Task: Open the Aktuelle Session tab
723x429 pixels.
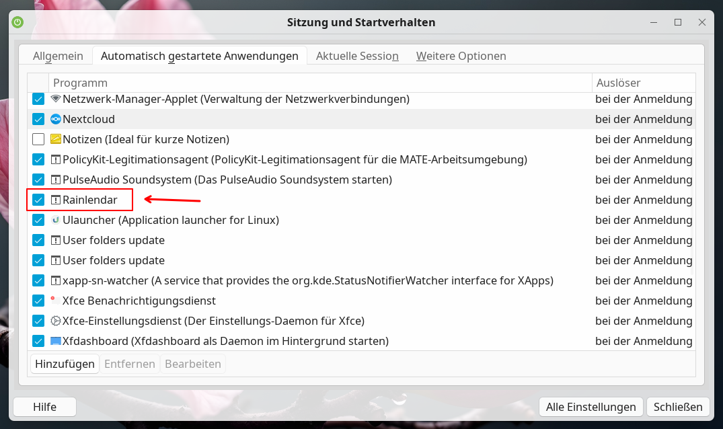Action: (357, 56)
